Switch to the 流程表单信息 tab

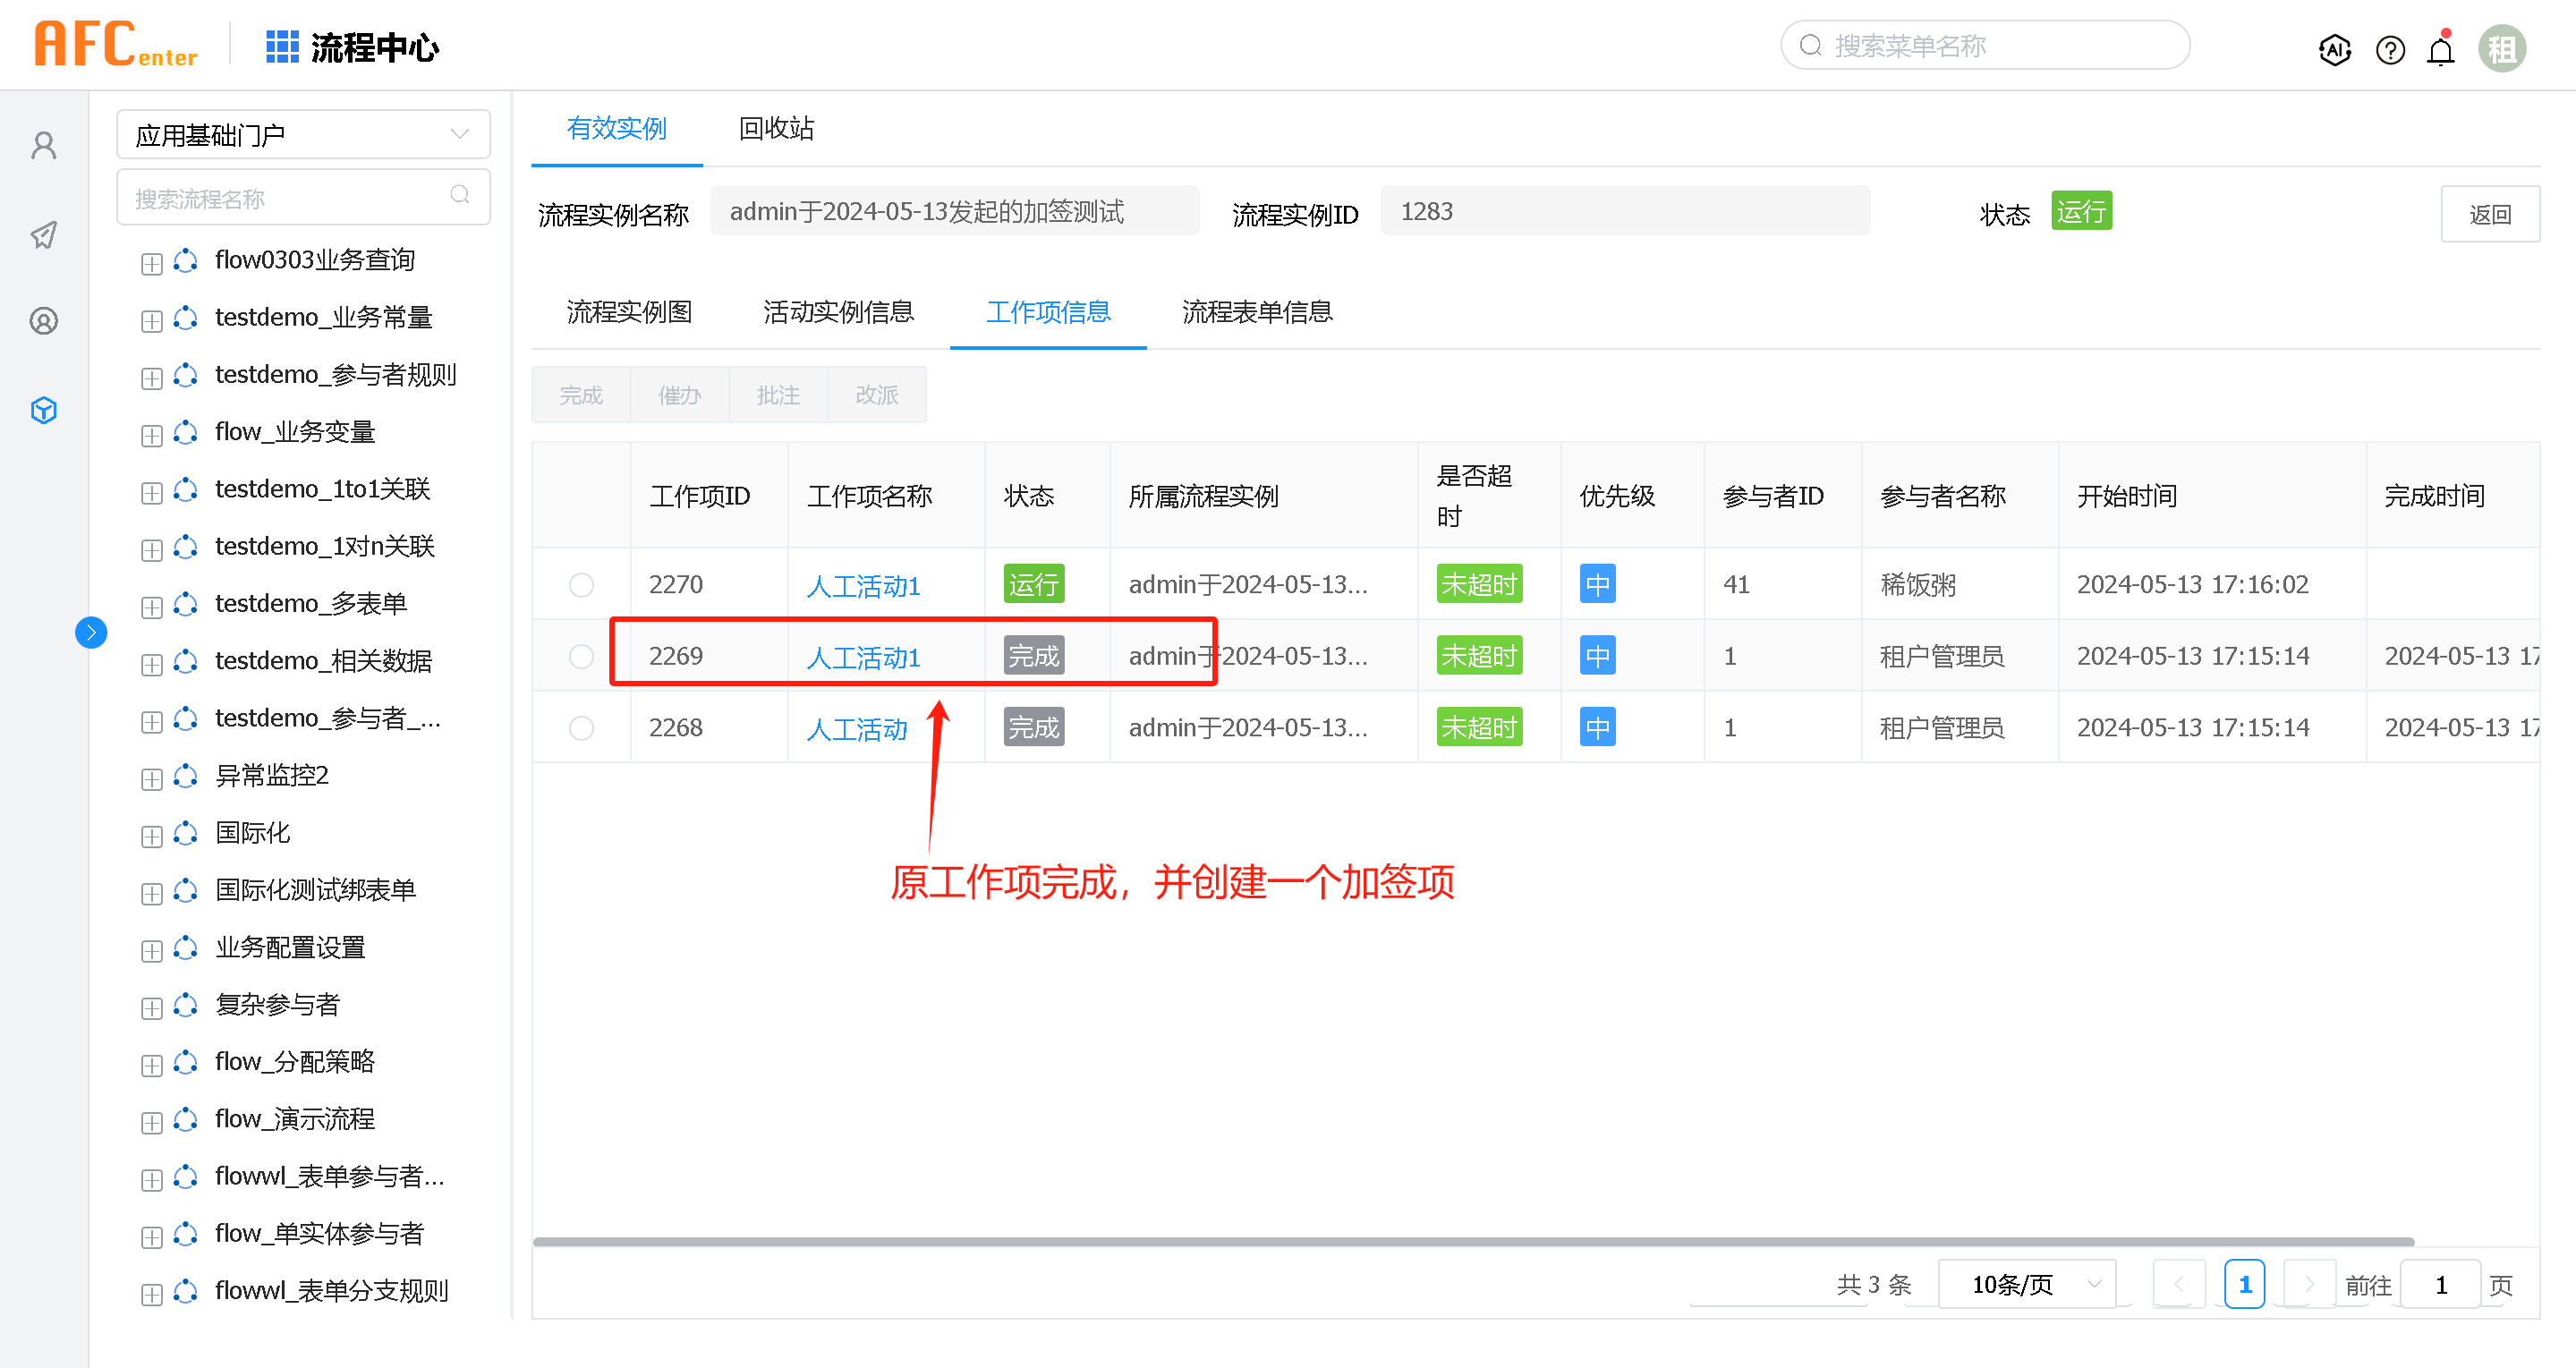[x=1256, y=312]
